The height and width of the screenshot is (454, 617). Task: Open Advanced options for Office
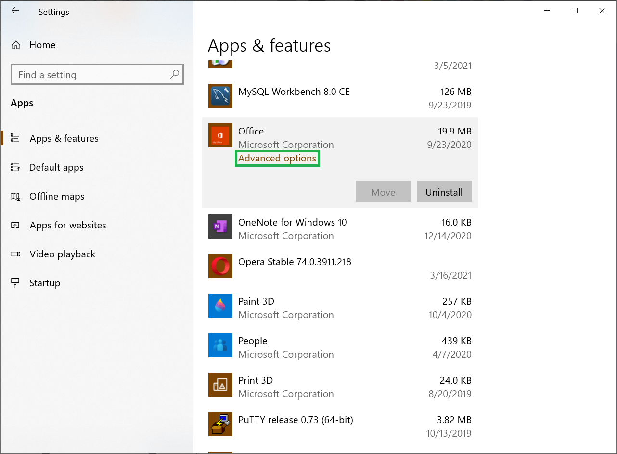pyautogui.click(x=277, y=158)
